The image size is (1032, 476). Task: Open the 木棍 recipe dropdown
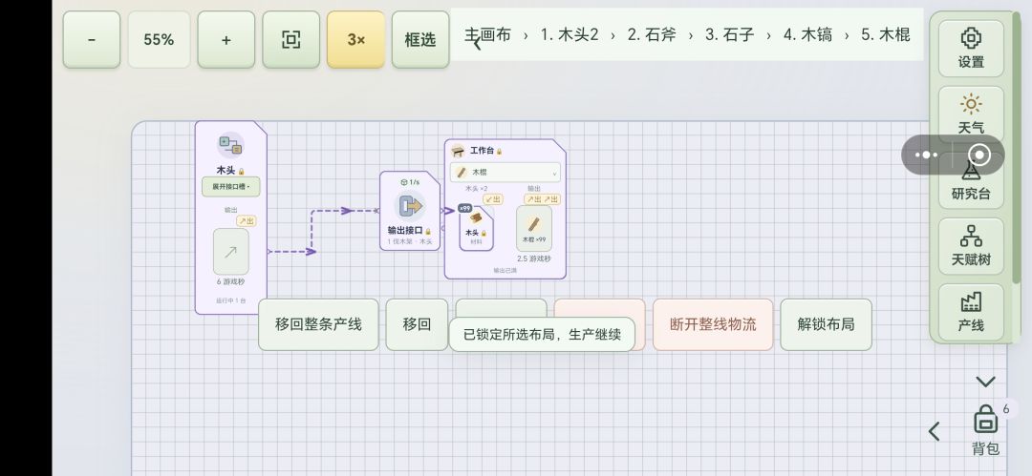pos(505,173)
